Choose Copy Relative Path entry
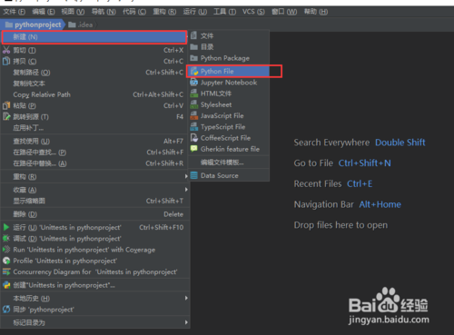Screen dimensions: 454x335 coord(95,94)
